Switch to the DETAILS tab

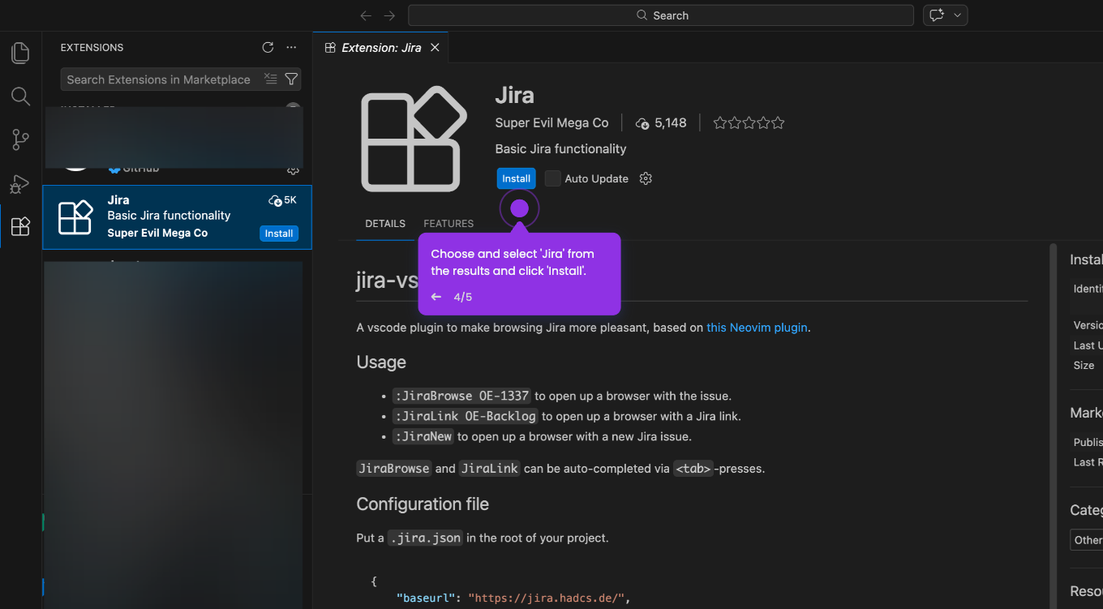[x=385, y=224]
